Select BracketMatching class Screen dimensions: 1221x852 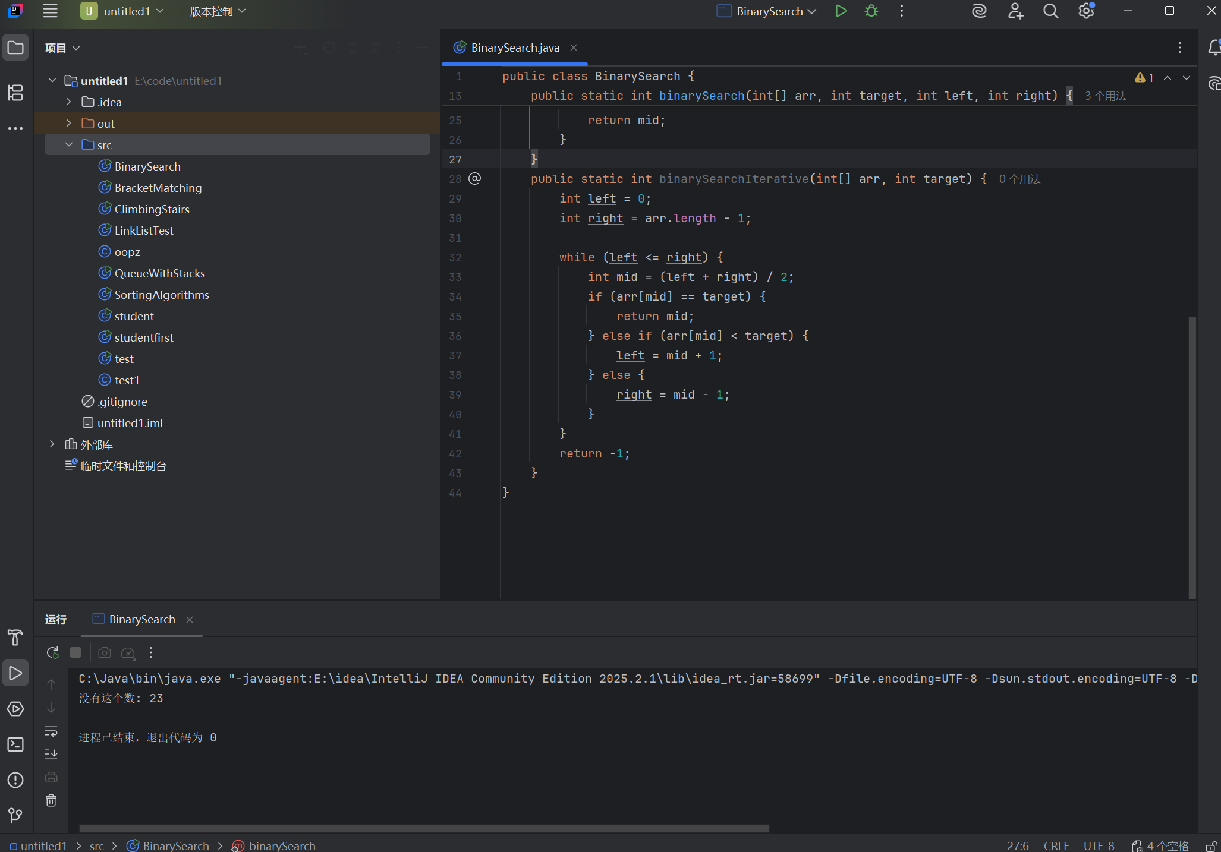coord(158,188)
